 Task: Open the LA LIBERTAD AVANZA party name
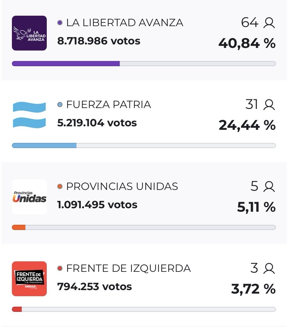125,23
